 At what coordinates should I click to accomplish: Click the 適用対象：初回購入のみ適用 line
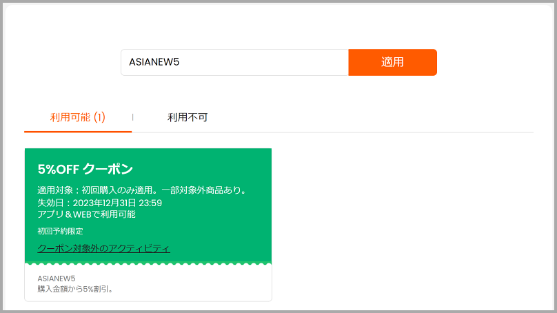pyautogui.click(x=143, y=190)
